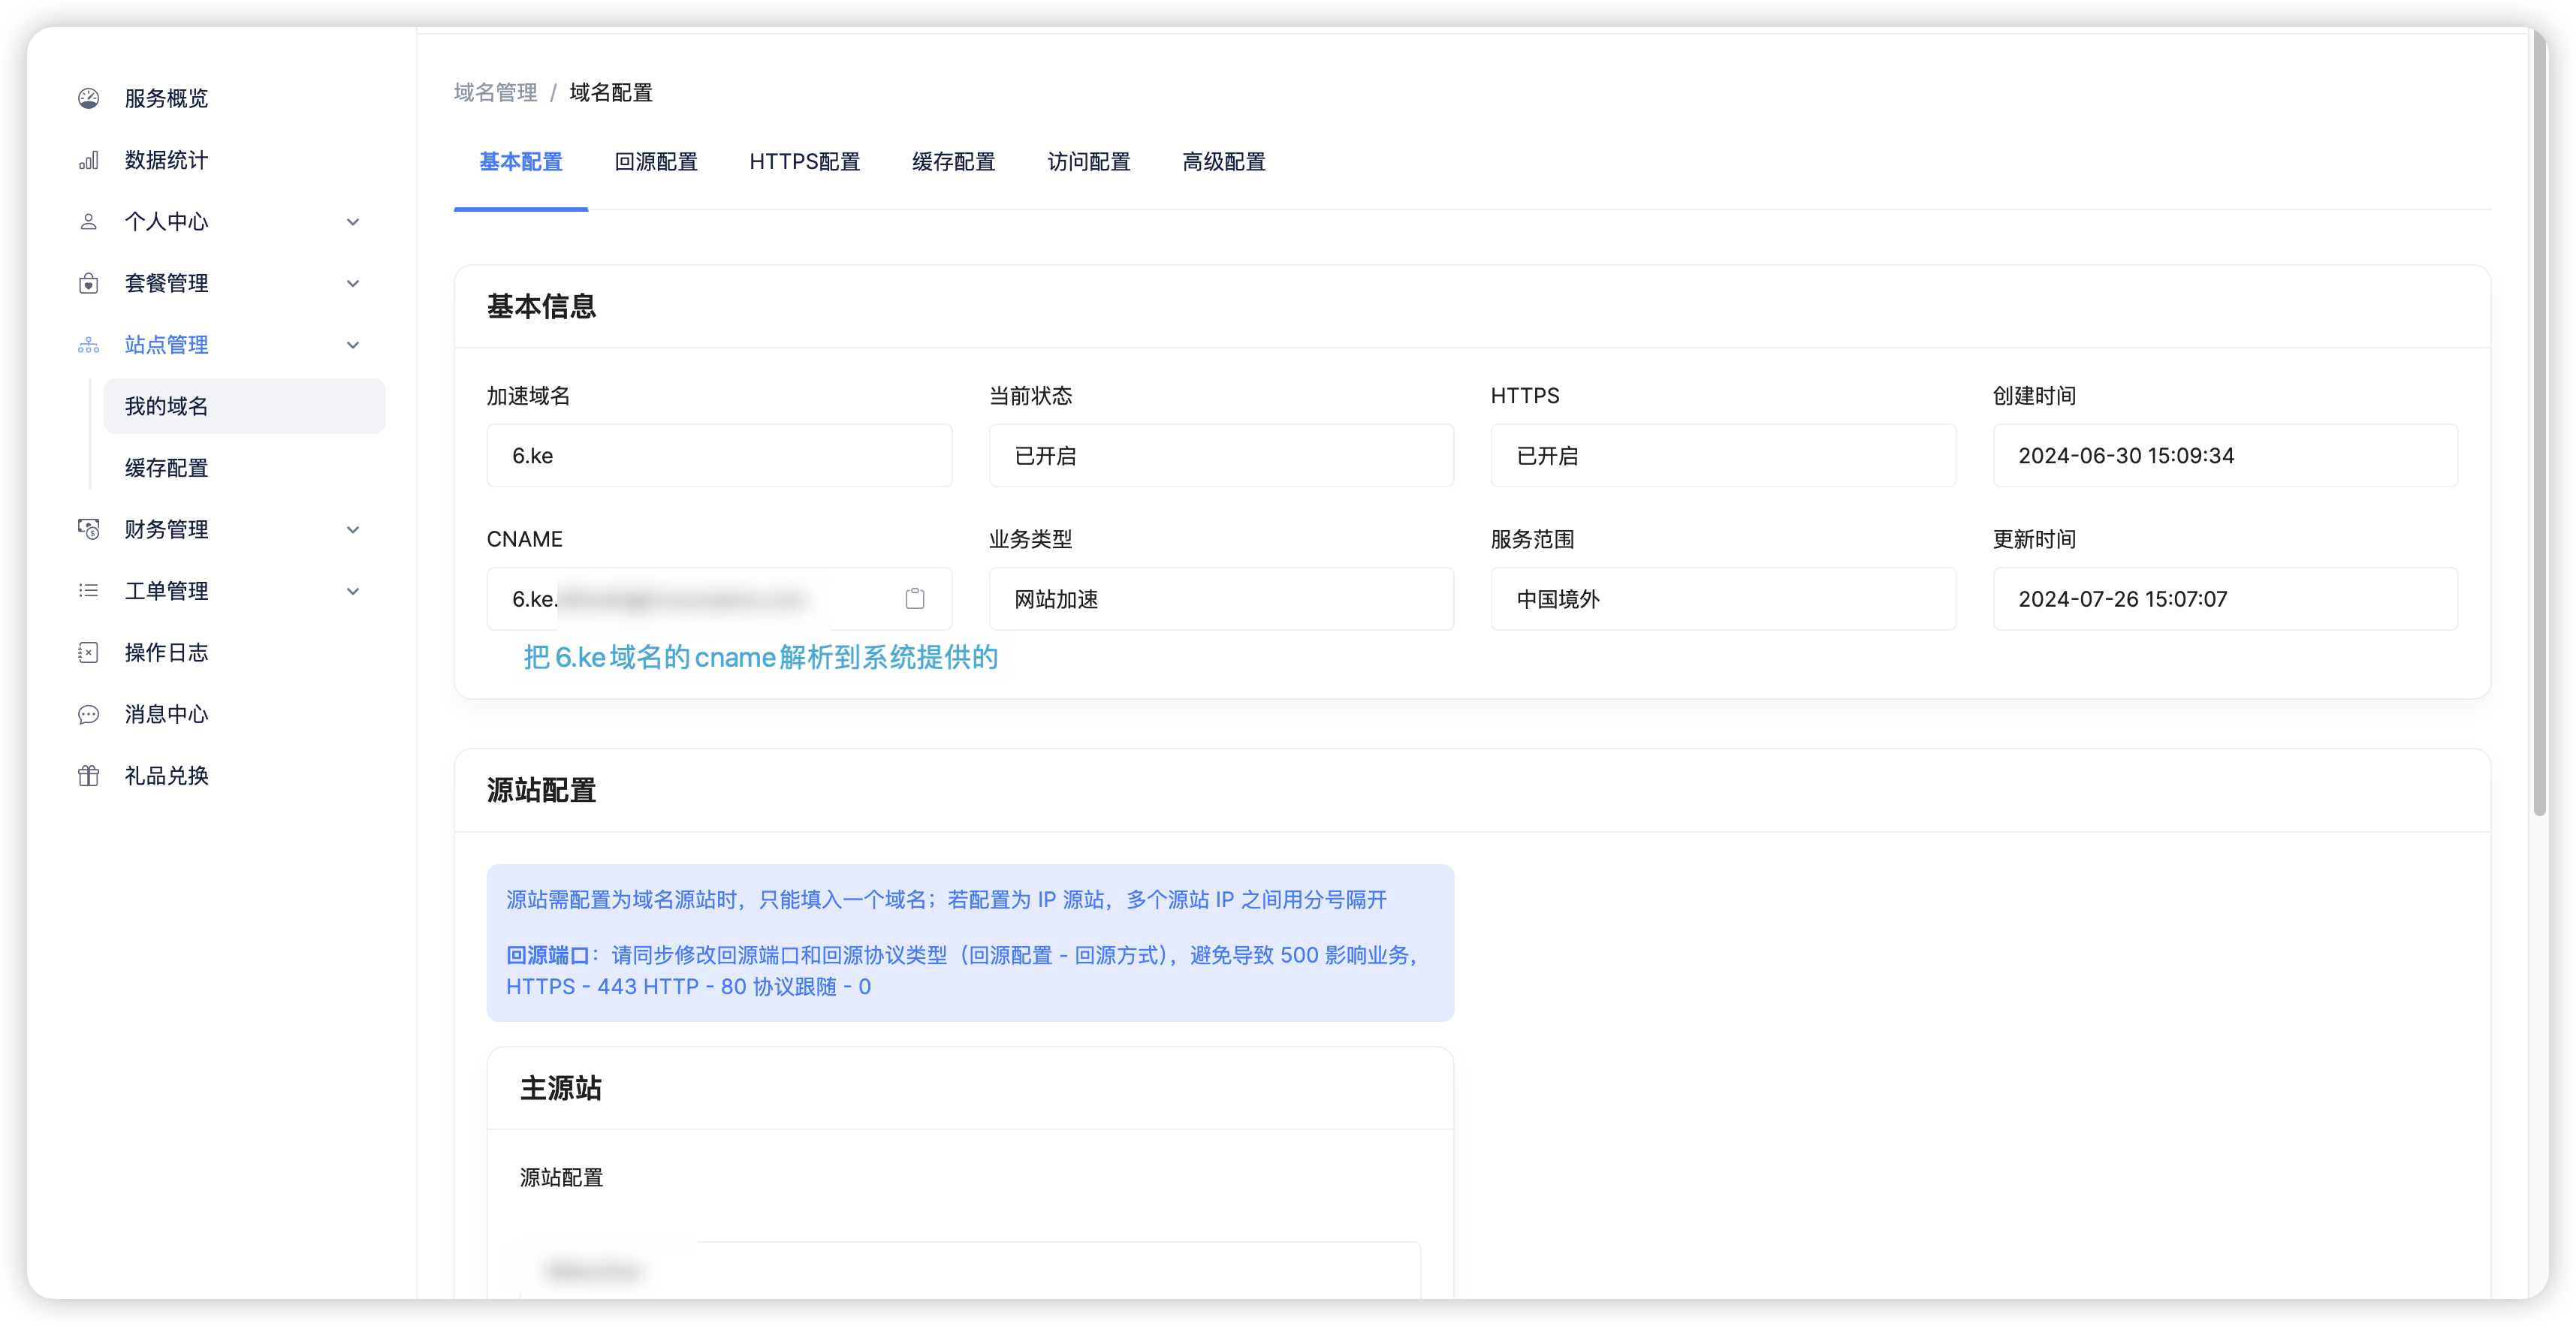The width and height of the screenshot is (2576, 1326).
Task: Open the HTTPS配置 tab
Action: 804,162
